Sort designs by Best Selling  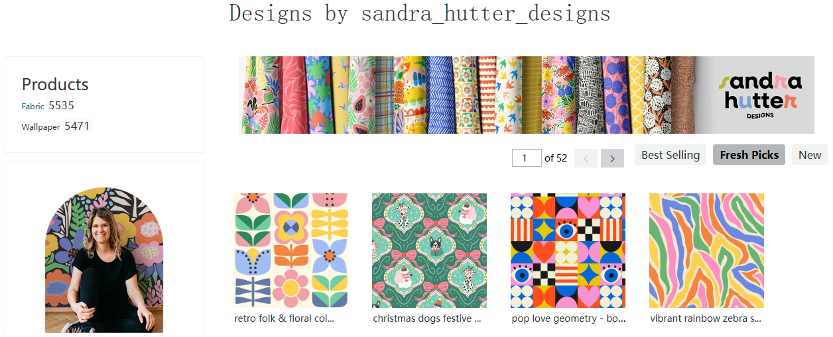pos(671,155)
